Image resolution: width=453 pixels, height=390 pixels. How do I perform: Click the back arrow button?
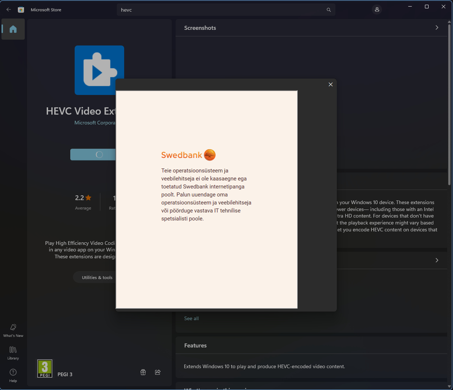[9, 10]
